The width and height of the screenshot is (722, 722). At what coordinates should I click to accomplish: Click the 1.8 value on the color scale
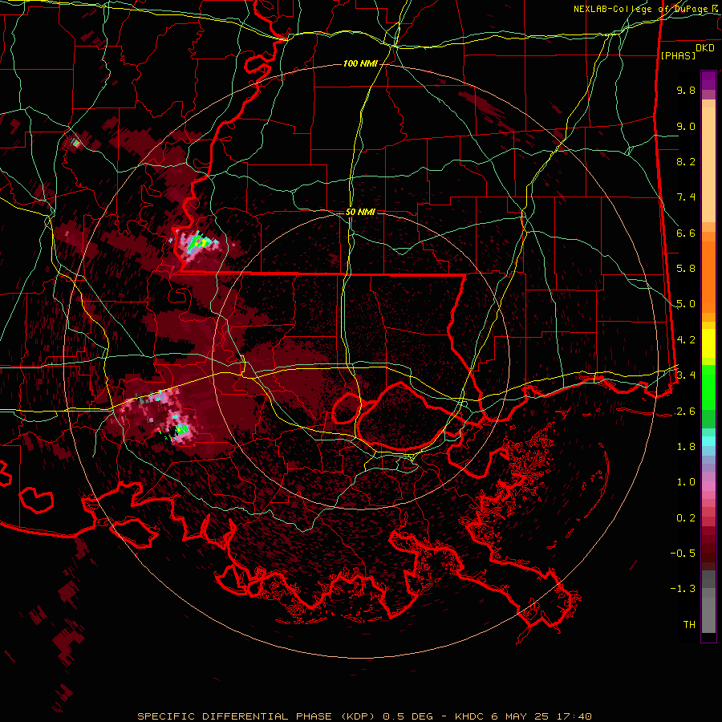(x=686, y=447)
